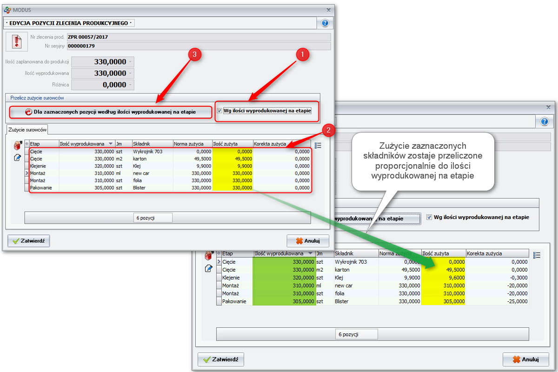Select yellow '9,6000' cell in back grid

coord(443,278)
